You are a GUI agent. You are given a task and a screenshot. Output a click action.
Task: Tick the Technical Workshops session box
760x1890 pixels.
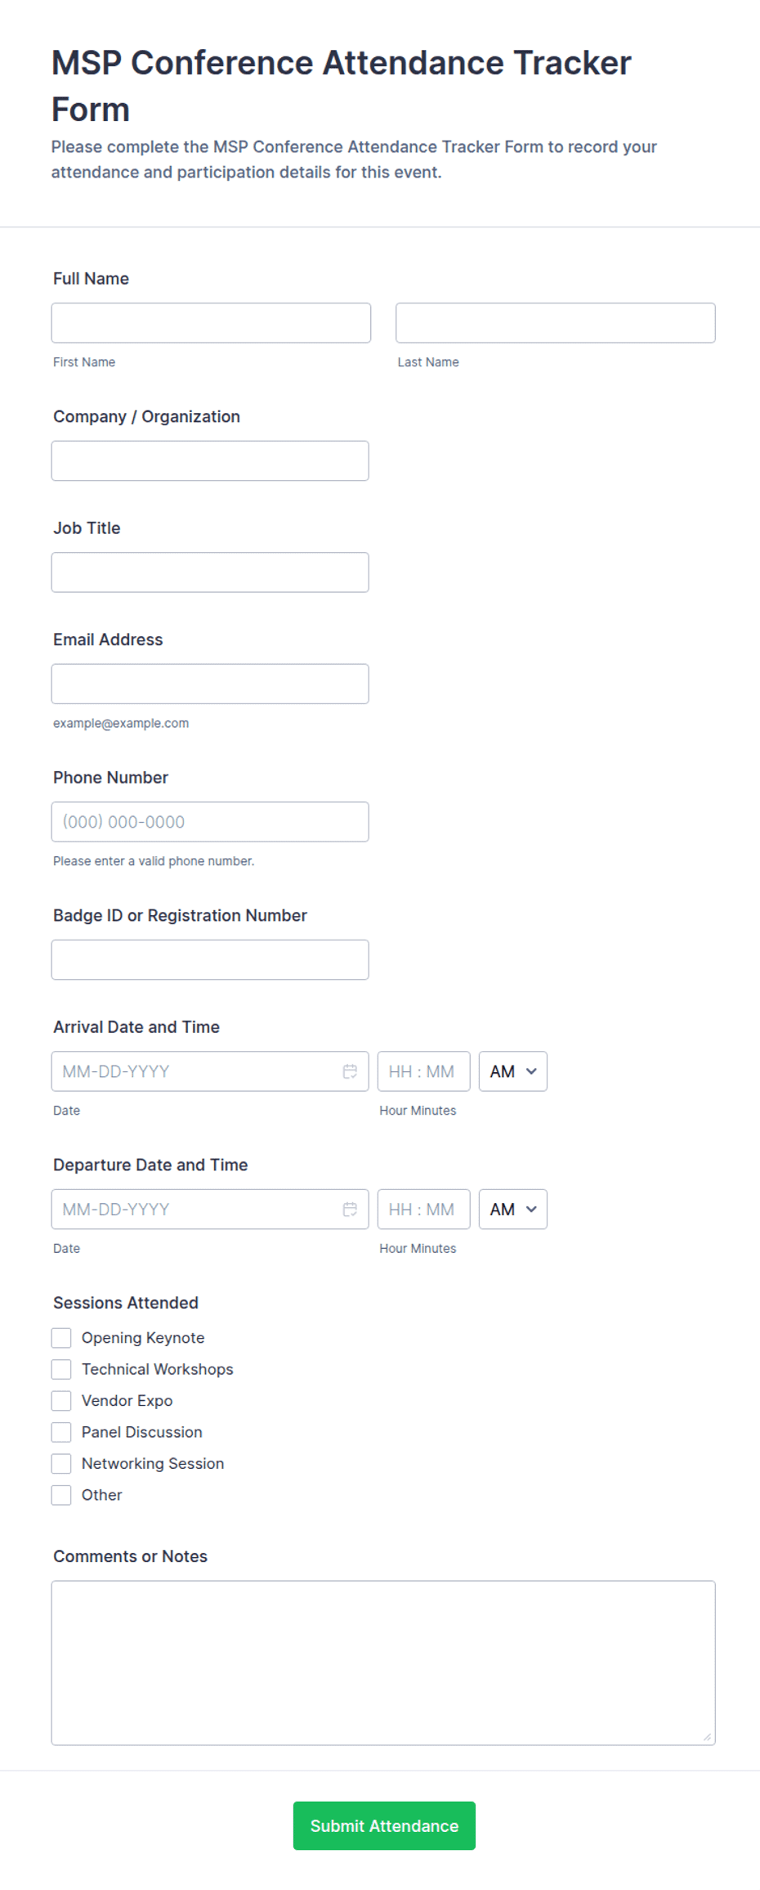pos(61,1370)
